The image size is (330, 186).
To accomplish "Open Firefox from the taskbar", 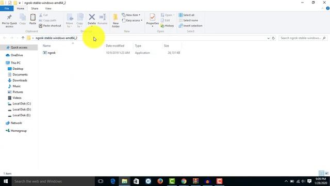I will point(160,181).
